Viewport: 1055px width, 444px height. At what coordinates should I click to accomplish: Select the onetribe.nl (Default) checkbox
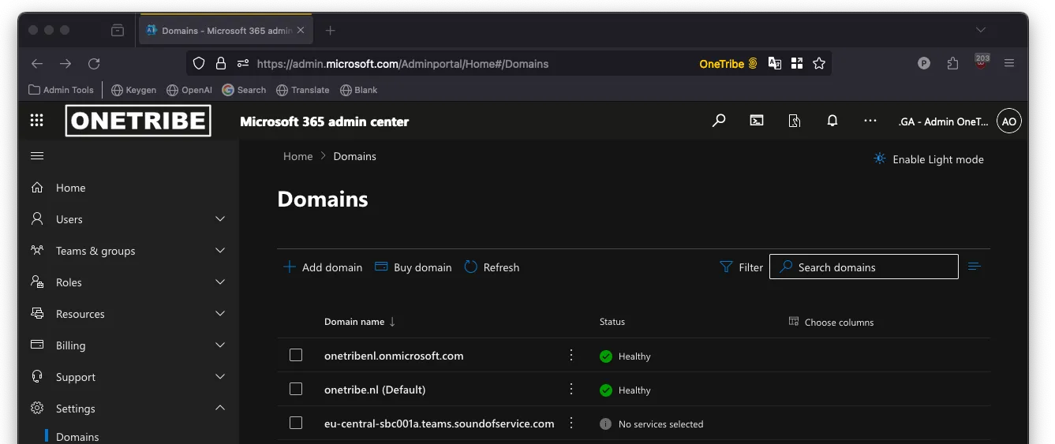click(x=296, y=390)
